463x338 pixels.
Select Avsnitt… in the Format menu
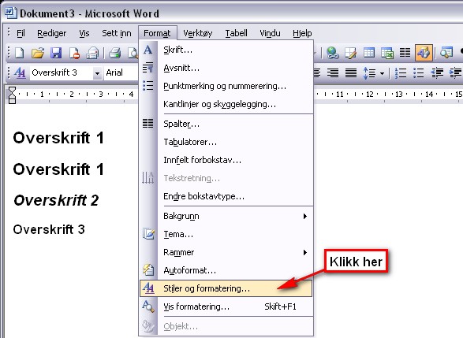(x=226, y=68)
